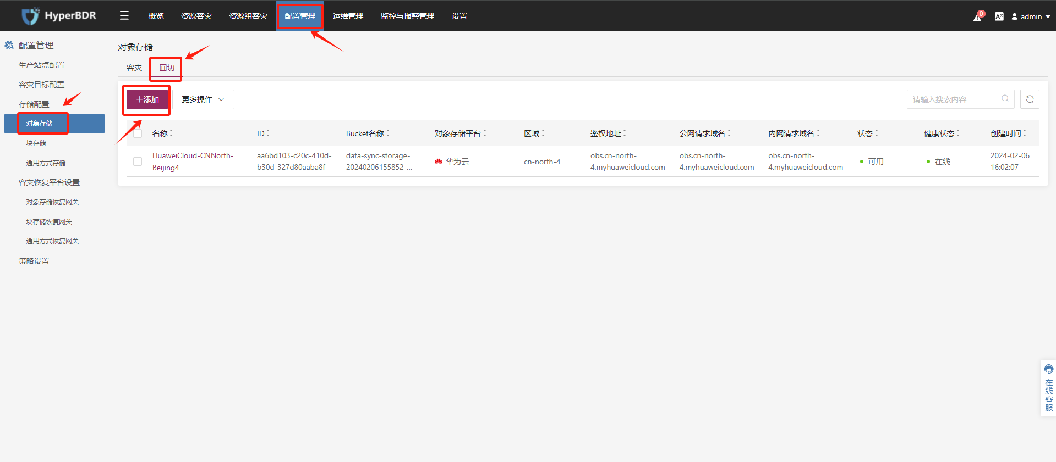Click the 2024-02-06 16:02:07 creation time
This screenshot has height=462, width=1056.
[1010, 162]
